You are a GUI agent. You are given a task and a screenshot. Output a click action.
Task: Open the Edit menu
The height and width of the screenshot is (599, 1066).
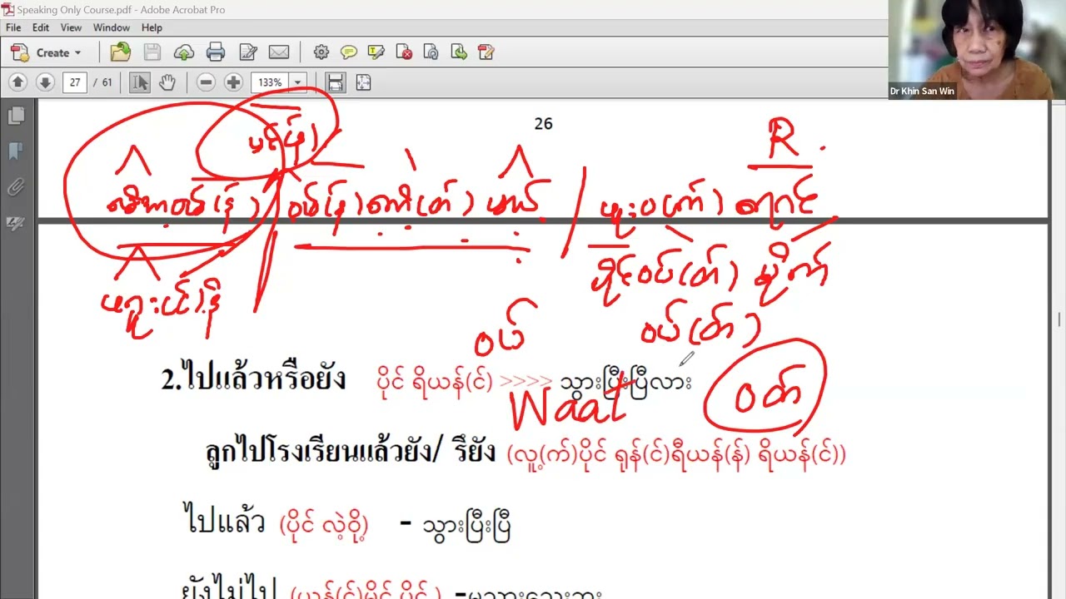pyautogui.click(x=41, y=27)
